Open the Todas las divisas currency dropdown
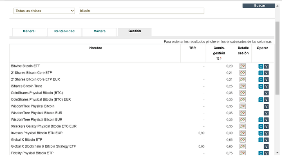Screen dimensions: 282x159 (x=44, y=11)
